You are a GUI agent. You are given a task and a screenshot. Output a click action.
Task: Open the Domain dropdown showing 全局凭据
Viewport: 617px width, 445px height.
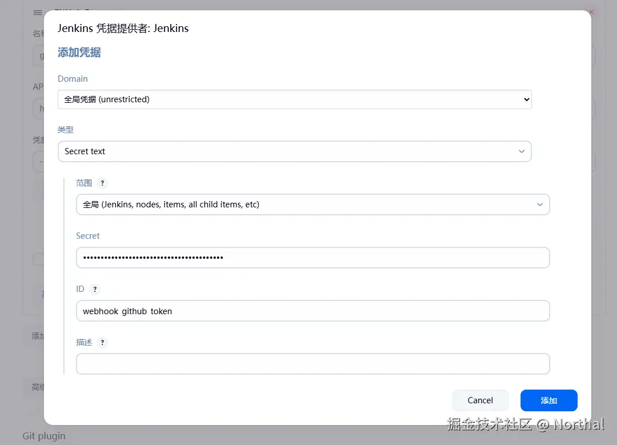coord(295,99)
